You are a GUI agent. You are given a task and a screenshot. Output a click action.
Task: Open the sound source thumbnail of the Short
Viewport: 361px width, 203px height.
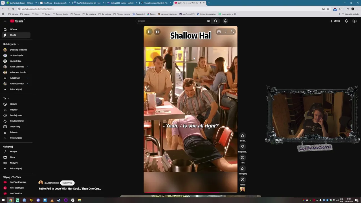(x=242, y=189)
